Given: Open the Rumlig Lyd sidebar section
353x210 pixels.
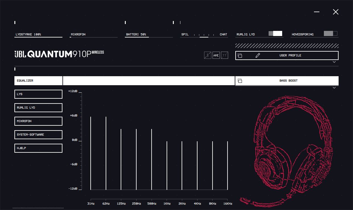Looking at the screenshot, I should coord(38,108).
